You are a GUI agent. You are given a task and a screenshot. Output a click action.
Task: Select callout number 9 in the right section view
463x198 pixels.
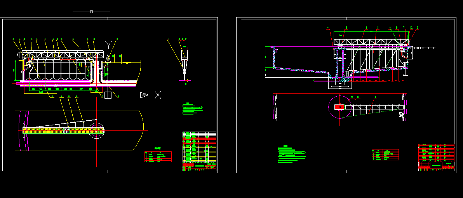coord(418,28)
